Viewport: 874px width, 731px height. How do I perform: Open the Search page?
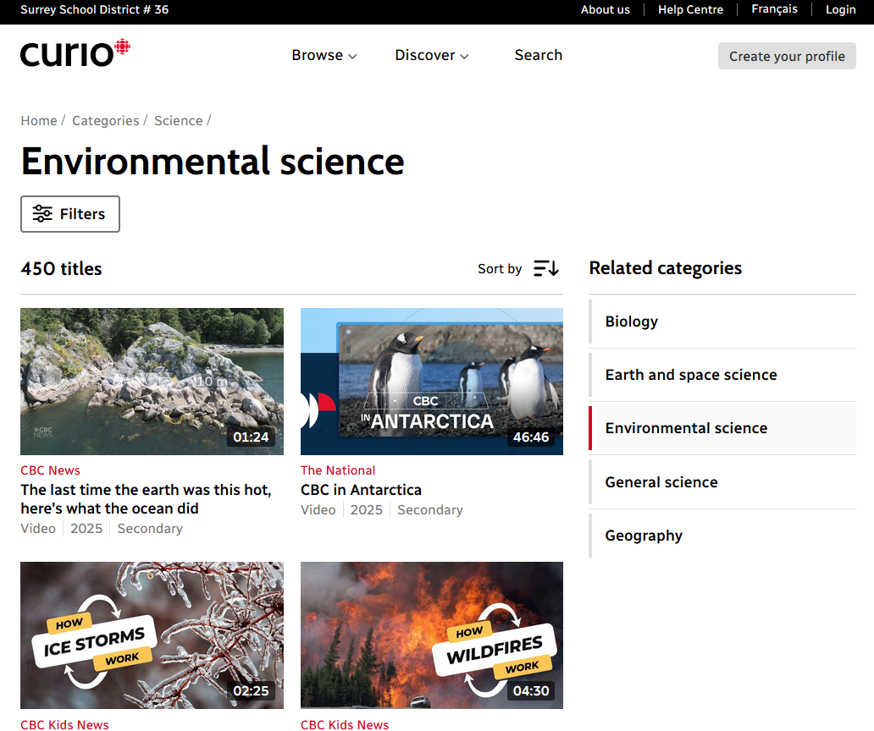538,55
